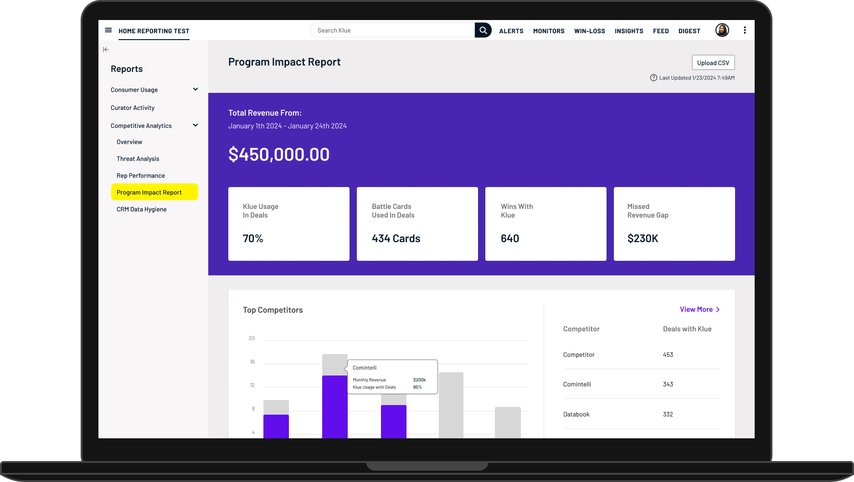The height and width of the screenshot is (482, 854).
Task: Click the Databook row in competitor table
Action: coord(642,414)
